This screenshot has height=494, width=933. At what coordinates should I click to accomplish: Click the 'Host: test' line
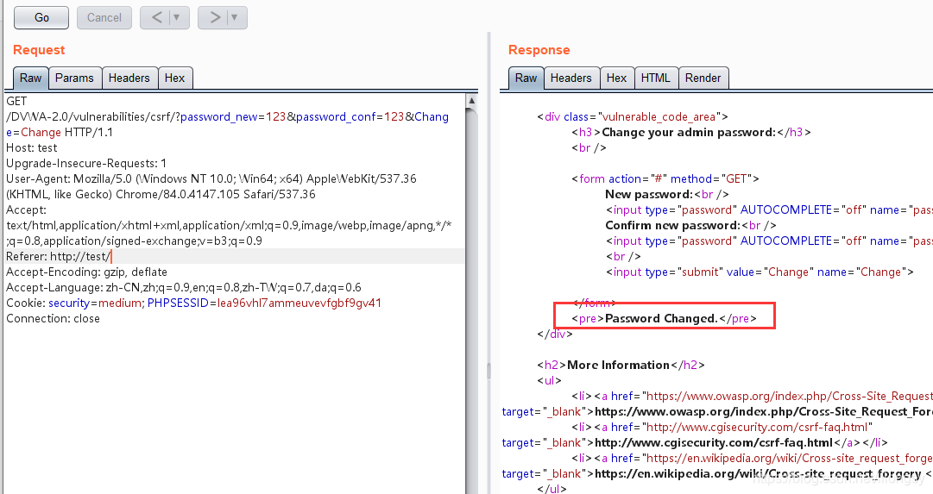coord(32,148)
